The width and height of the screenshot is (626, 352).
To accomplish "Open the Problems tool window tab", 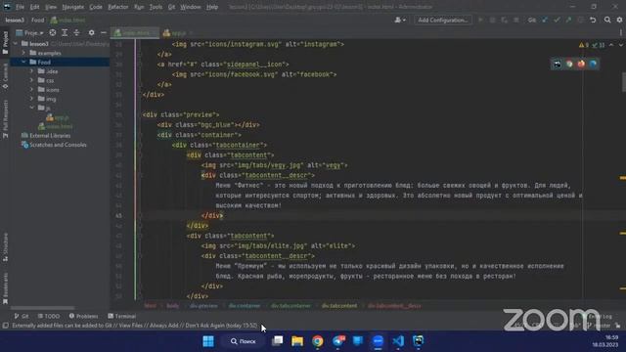I will pos(83,316).
